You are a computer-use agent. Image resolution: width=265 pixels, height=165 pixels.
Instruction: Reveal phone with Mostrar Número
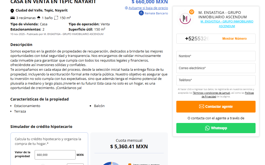tap(234, 39)
